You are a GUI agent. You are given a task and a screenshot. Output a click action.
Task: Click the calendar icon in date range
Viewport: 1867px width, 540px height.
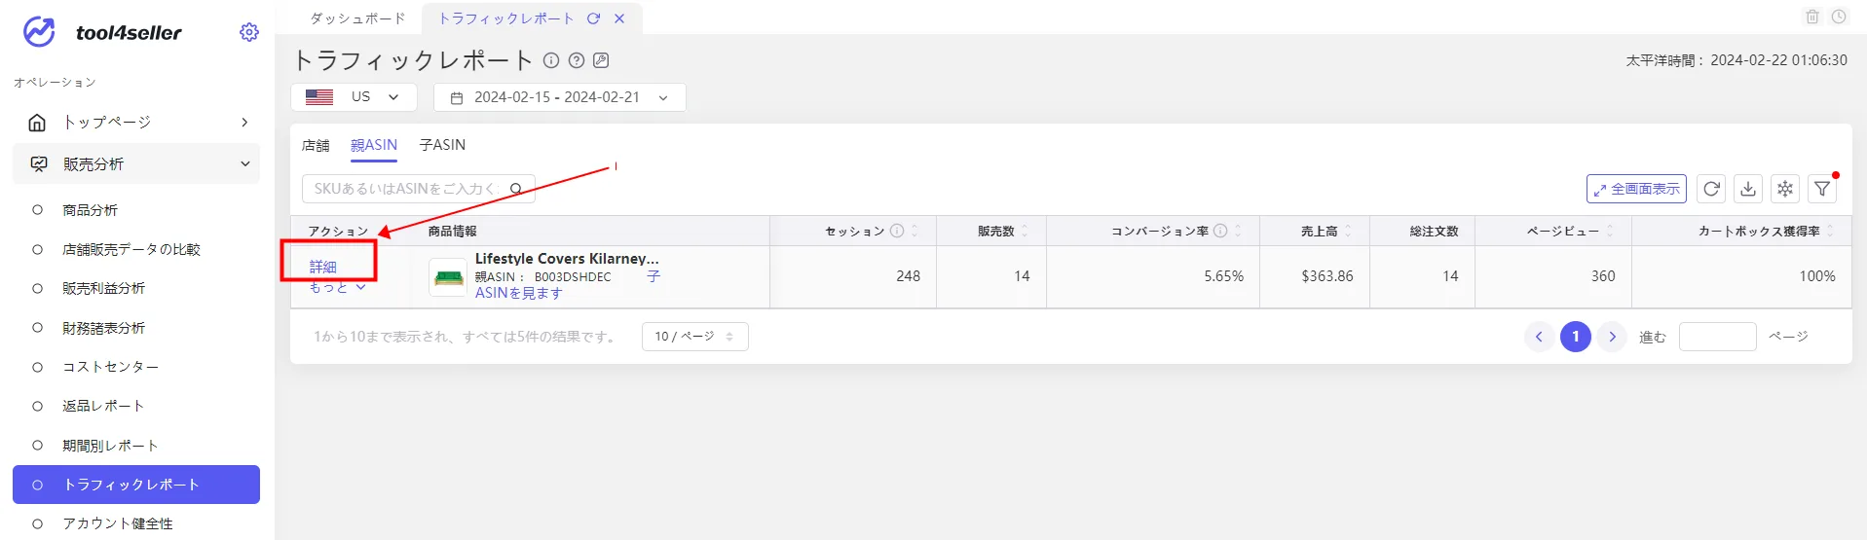pyautogui.click(x=457, y=98)
